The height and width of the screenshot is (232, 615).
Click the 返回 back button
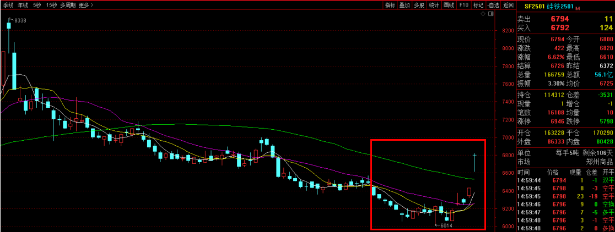pyautogui.click(x=508, y=5)
